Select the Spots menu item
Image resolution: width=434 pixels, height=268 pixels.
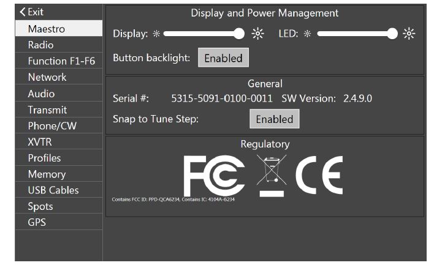coord(59,206)
